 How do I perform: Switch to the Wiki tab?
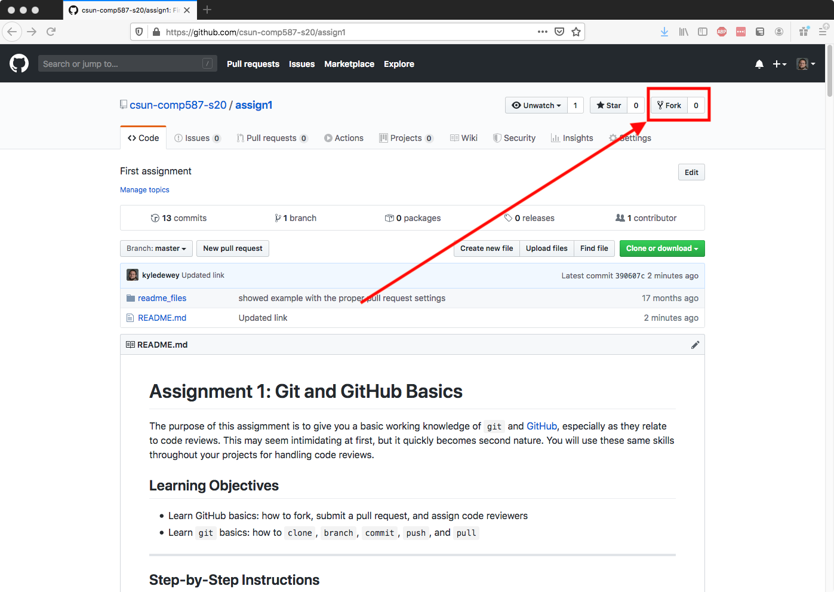click(x=464, y=138)
